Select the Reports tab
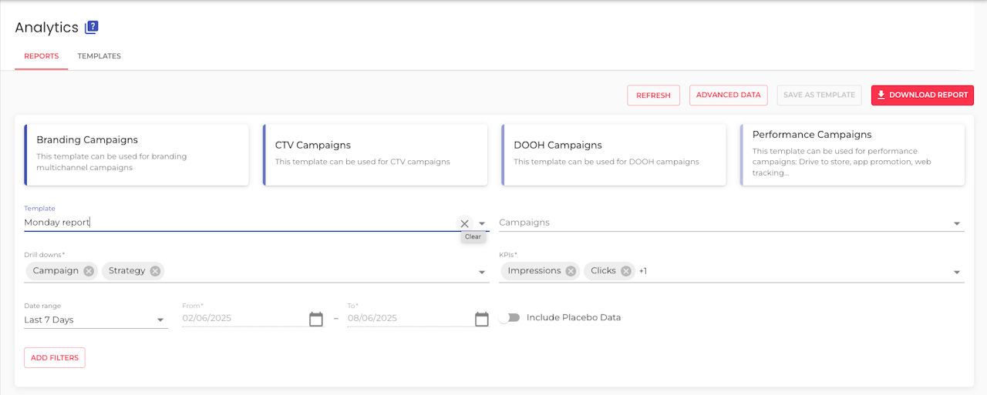987x395 pixels. 41,56
